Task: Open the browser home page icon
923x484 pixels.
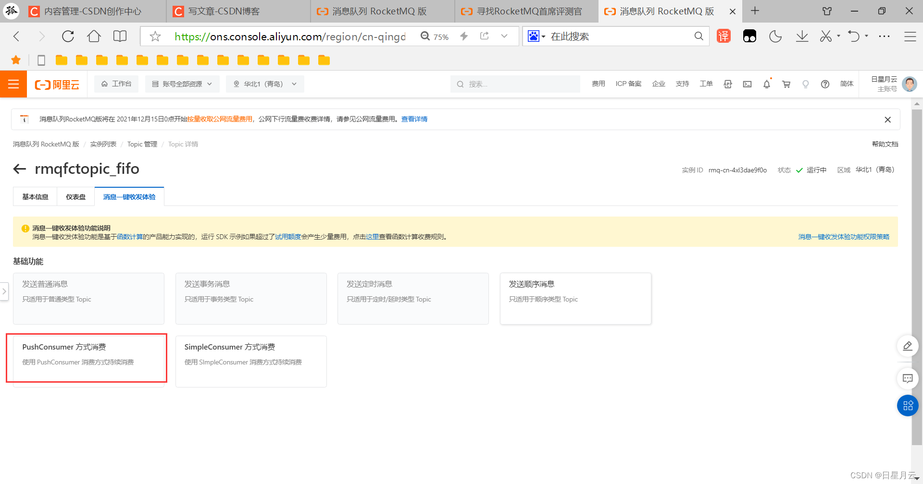Action: point(94,36)
